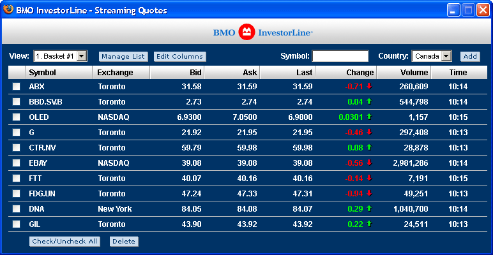Click red down arrow in FTT row
The width and height of the screenshot is (493, 255).
click(x=370, y=178)
